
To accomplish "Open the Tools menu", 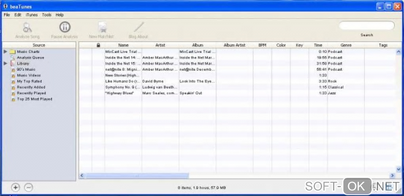I will coord(47,15).
